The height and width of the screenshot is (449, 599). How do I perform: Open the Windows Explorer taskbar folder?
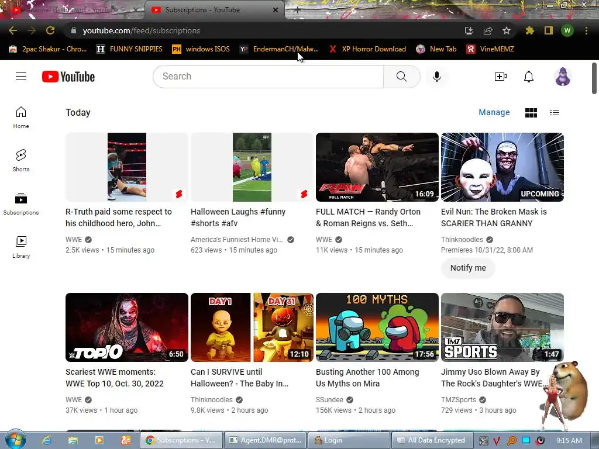pyautogui.click(x=73, y=440)
